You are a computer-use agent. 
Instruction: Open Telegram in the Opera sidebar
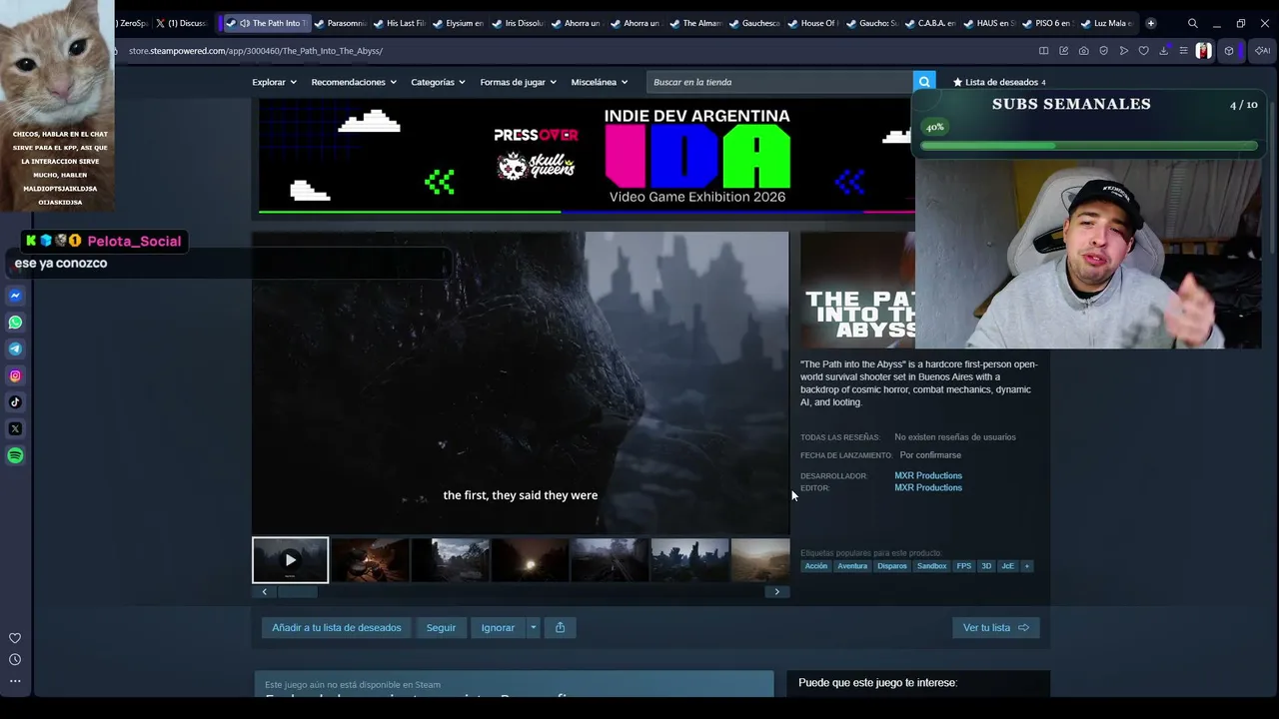15,349
